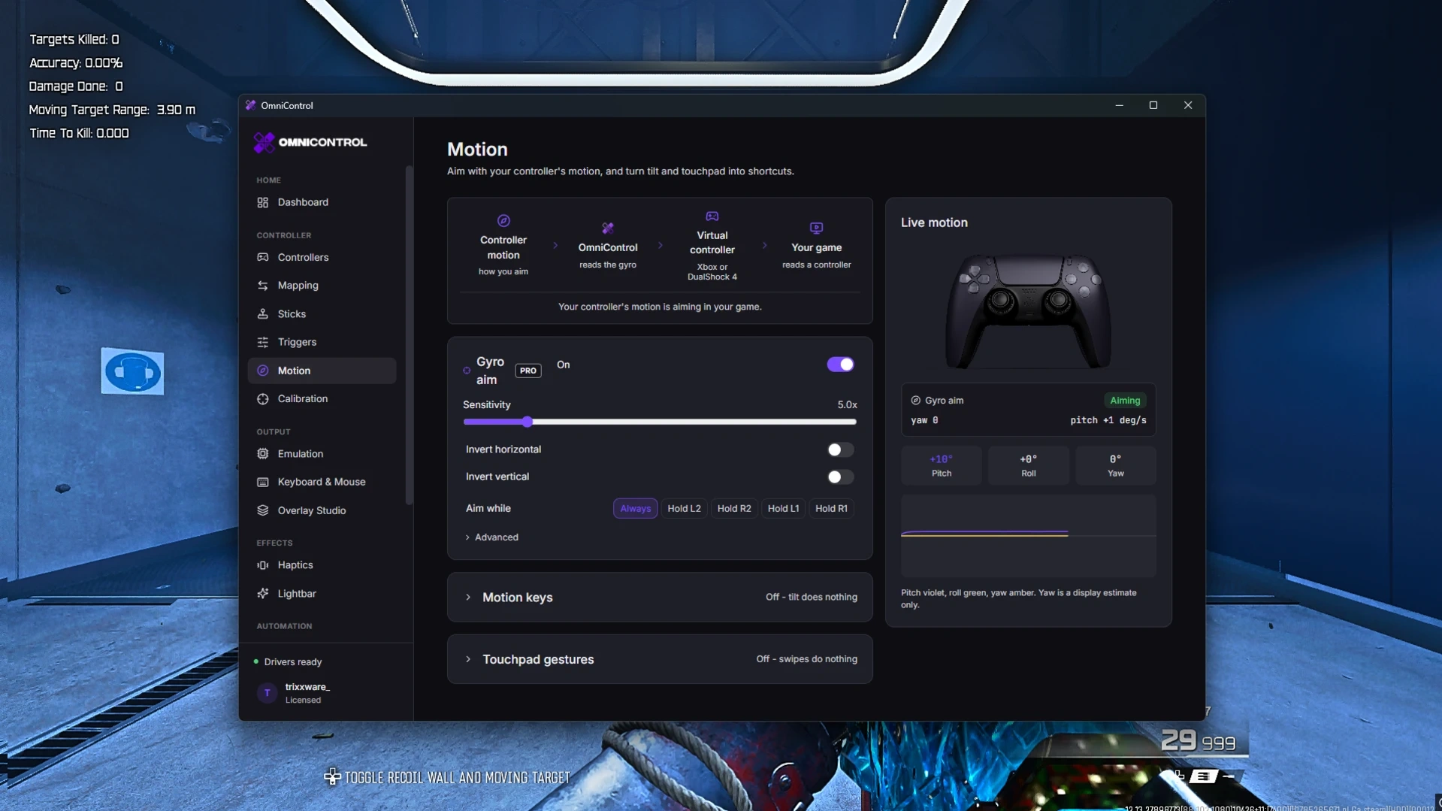Click the Overlay Studio layers icon
This screenshot has width=1442, height=811.
[262, 510]
